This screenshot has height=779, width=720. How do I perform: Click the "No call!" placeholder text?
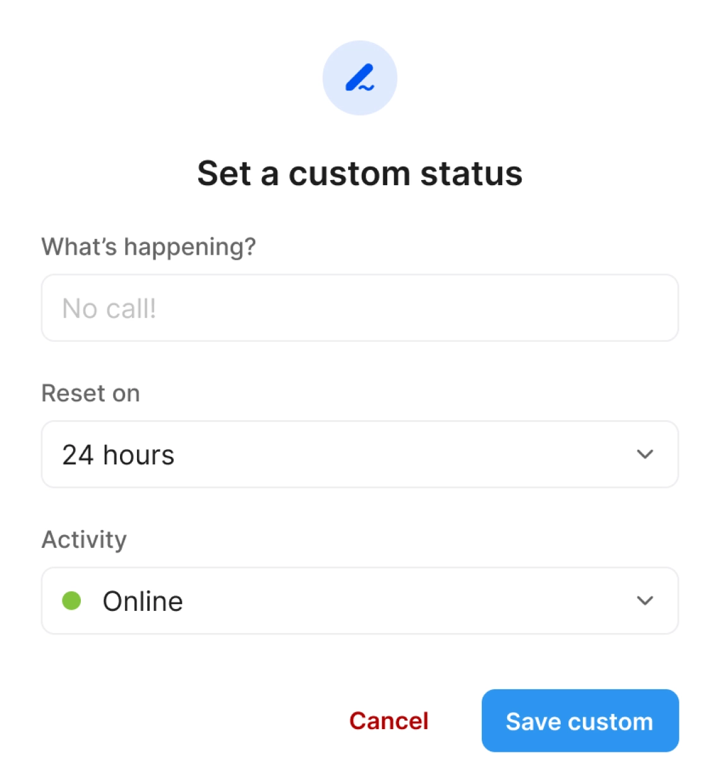coord(109,309)
